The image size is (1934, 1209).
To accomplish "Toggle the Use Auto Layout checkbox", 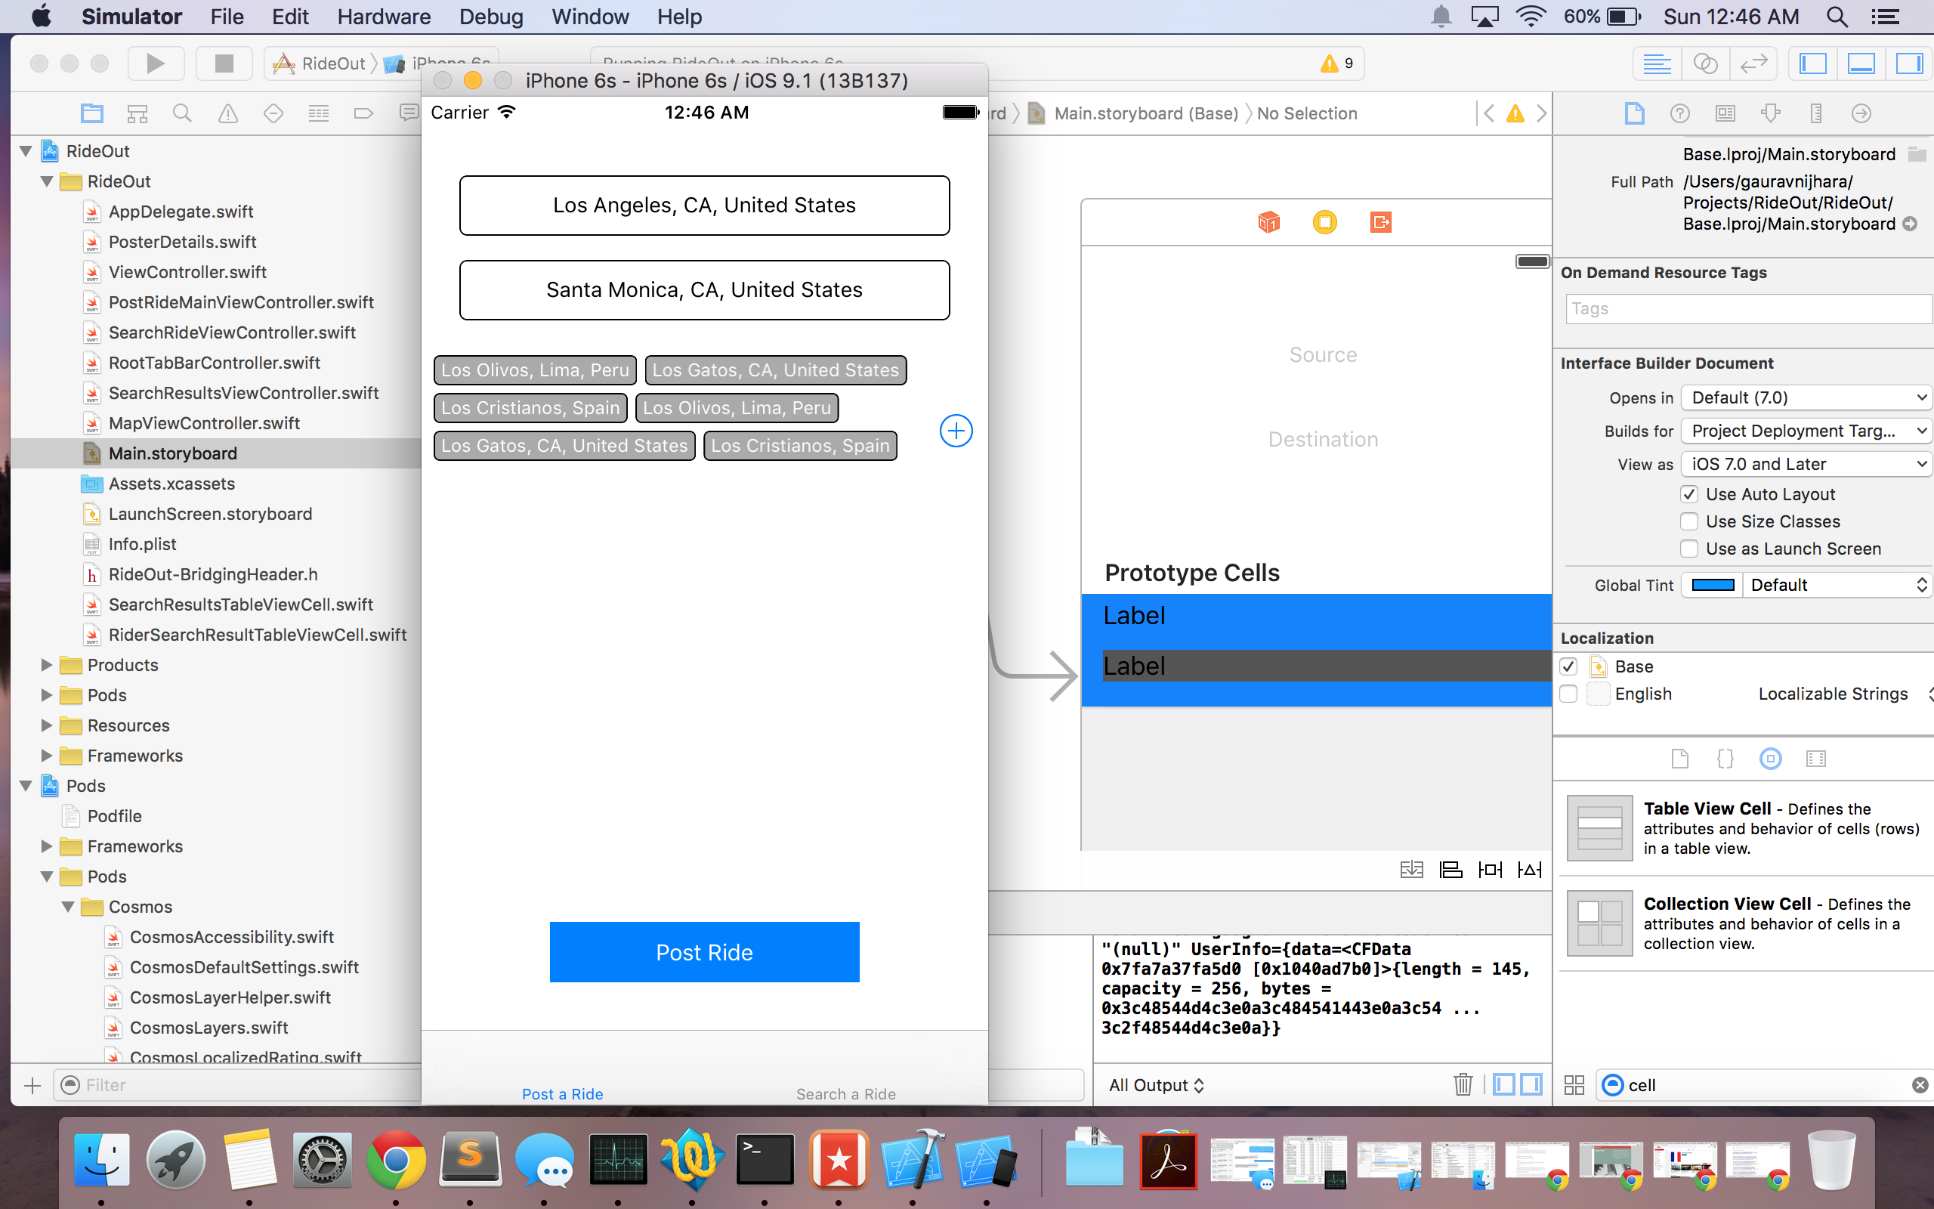I will coord(1688,494).
